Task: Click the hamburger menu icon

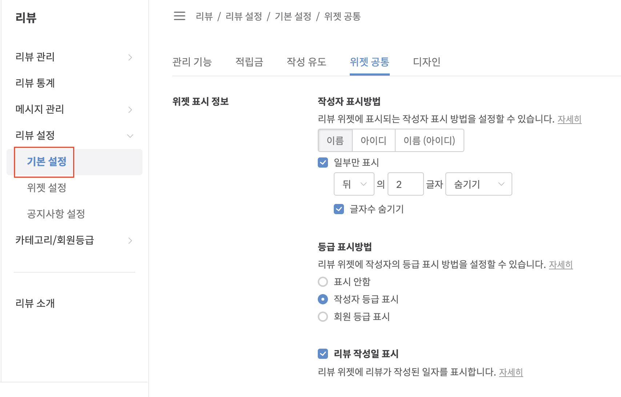Action: coord(179,16)
